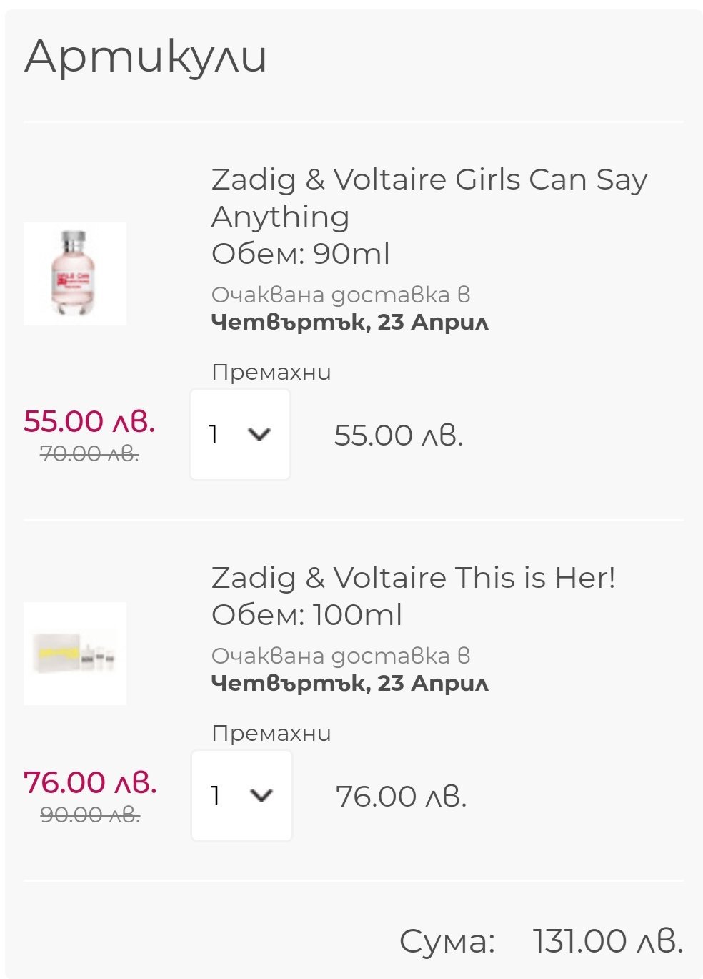703x979 pixels.
Task: Select the Обем: 90ml volume text
Action: click(301, 254)
